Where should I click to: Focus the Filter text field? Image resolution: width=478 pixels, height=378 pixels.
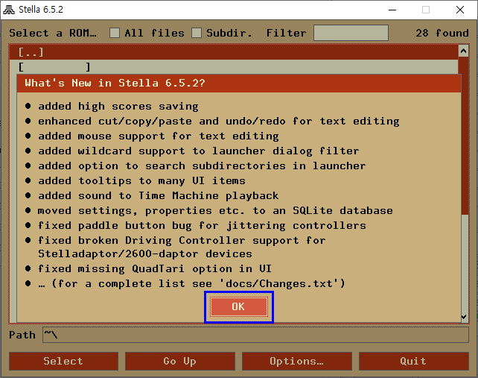point(351,33)
